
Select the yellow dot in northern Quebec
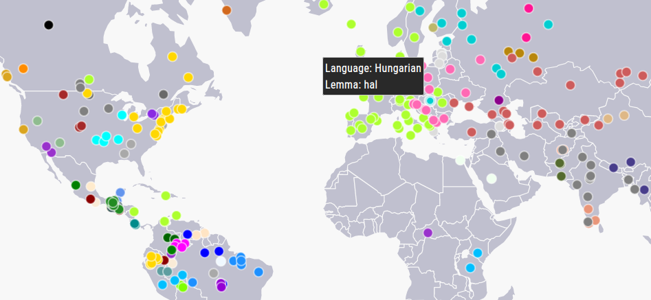tap(173, 56)
